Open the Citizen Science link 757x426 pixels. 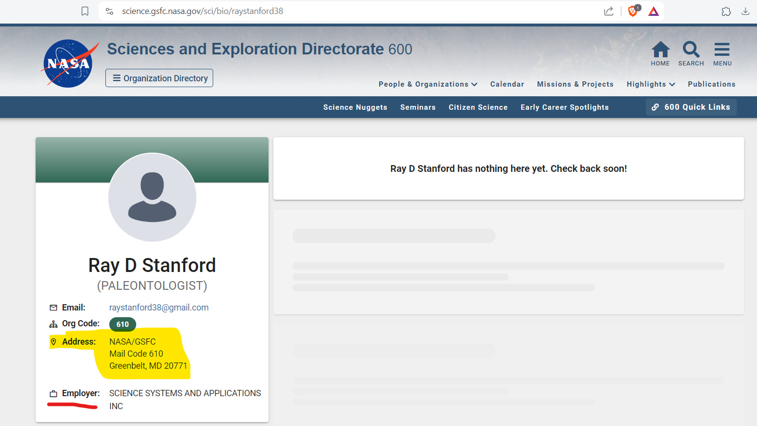pos(478,107)
